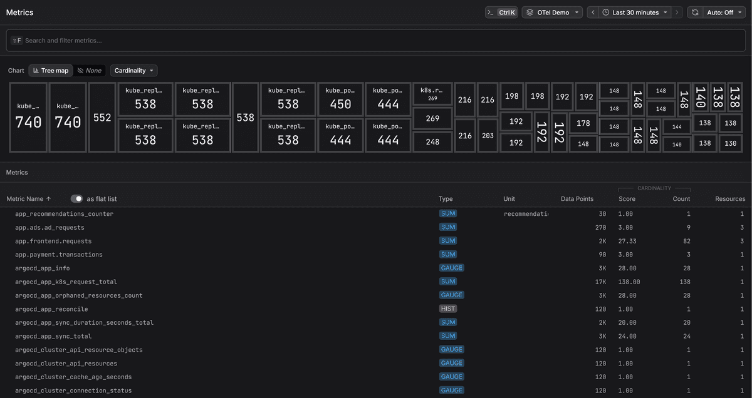Click the first 740 treemap tile
The image size is (752, 398).
pos(28,117)
